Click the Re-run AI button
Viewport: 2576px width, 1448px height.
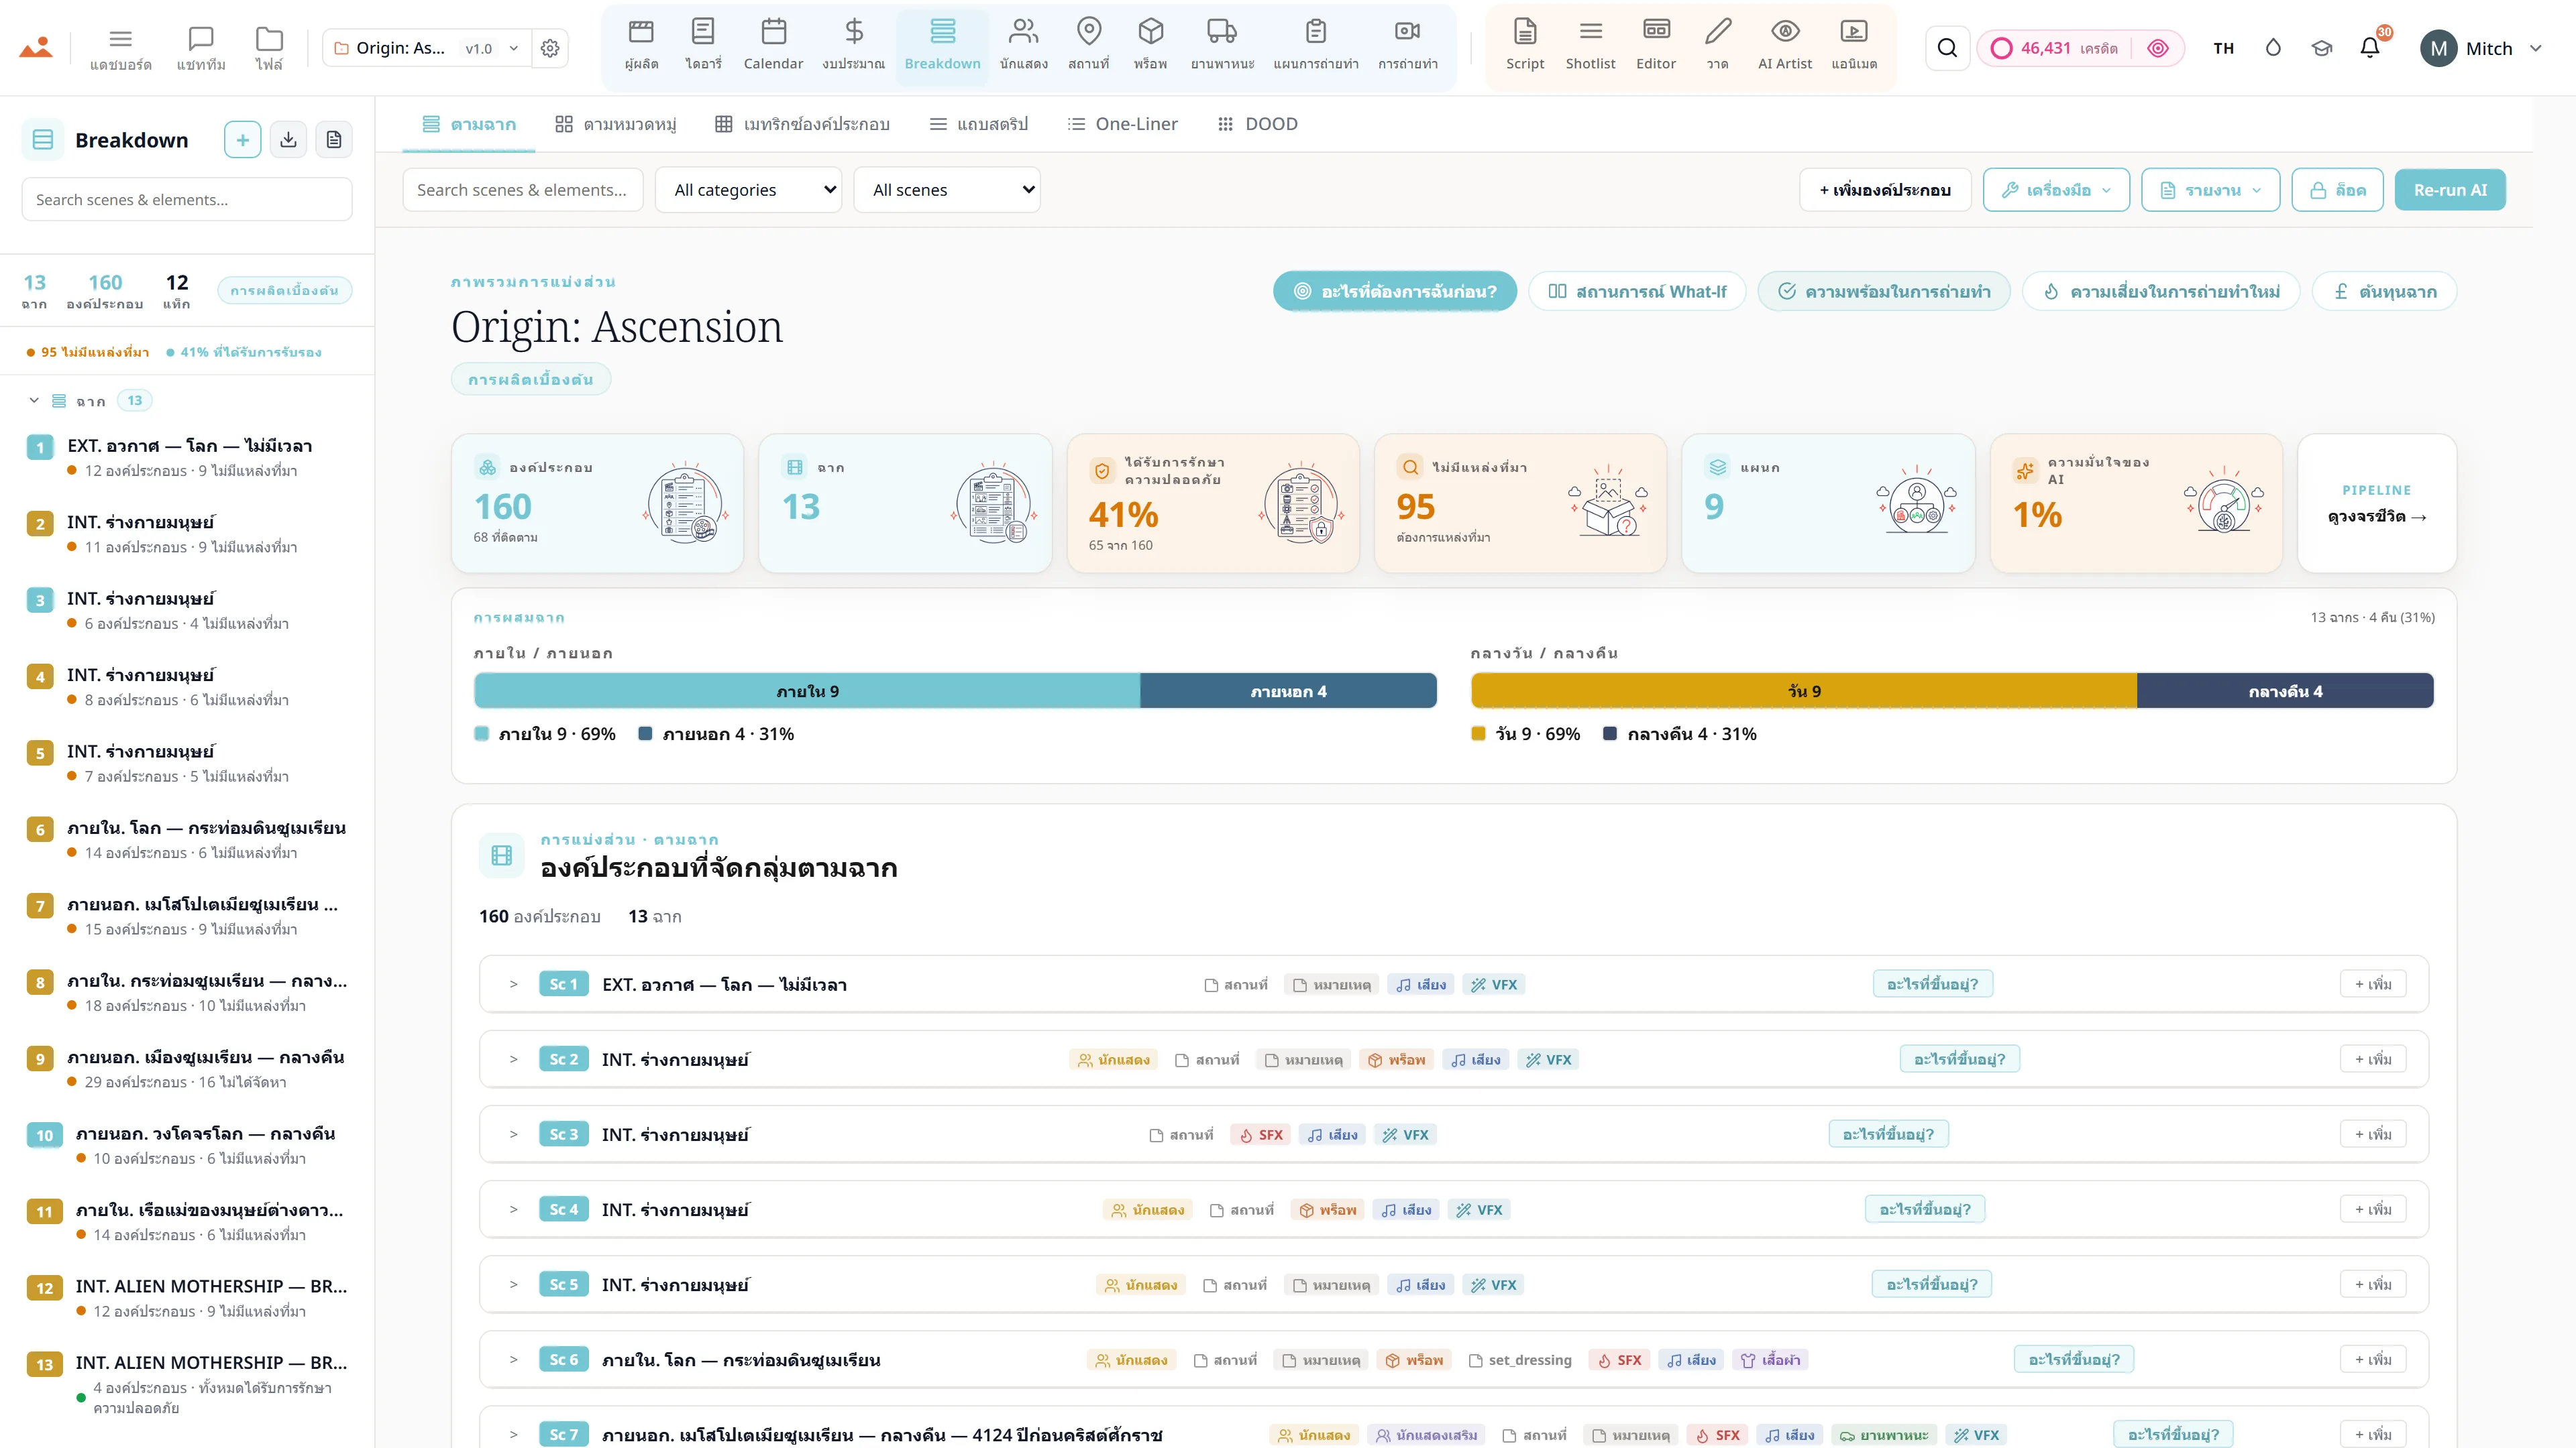pyautogui.click(x=2450, y=190)
